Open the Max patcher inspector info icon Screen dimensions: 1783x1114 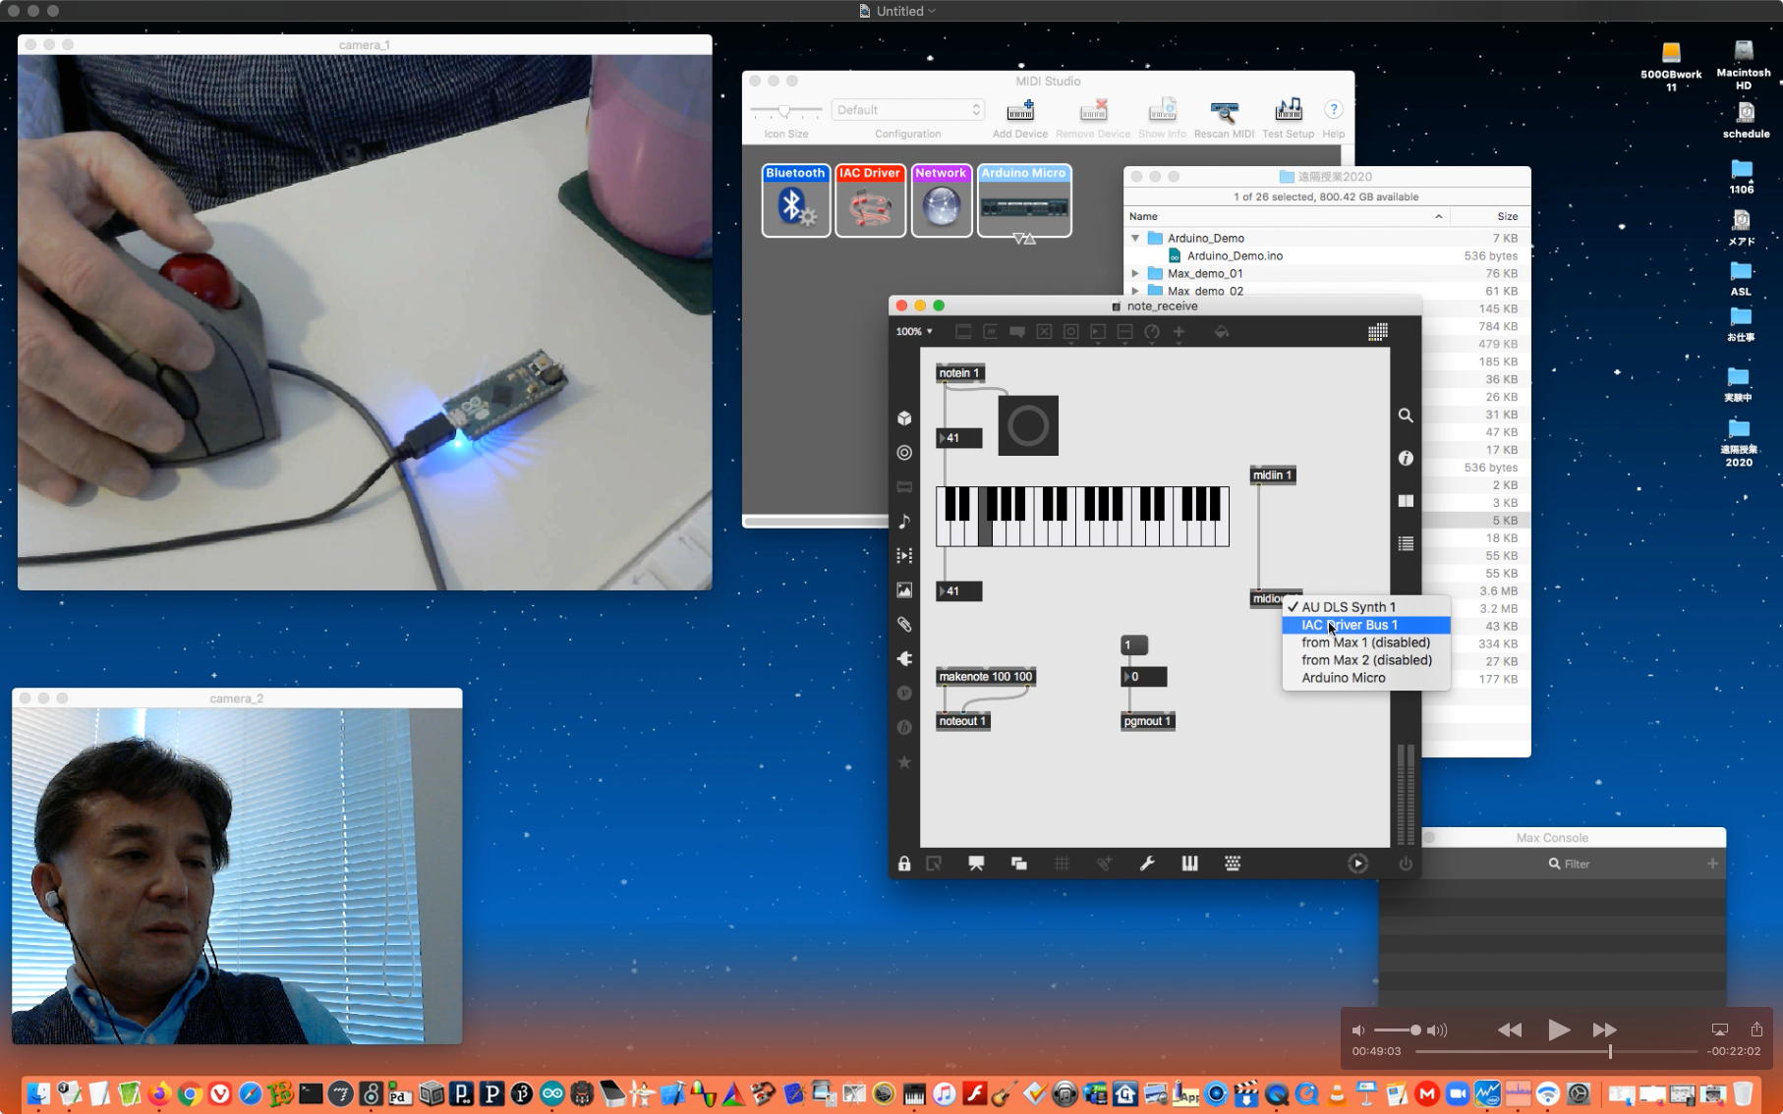[1406, 459]
